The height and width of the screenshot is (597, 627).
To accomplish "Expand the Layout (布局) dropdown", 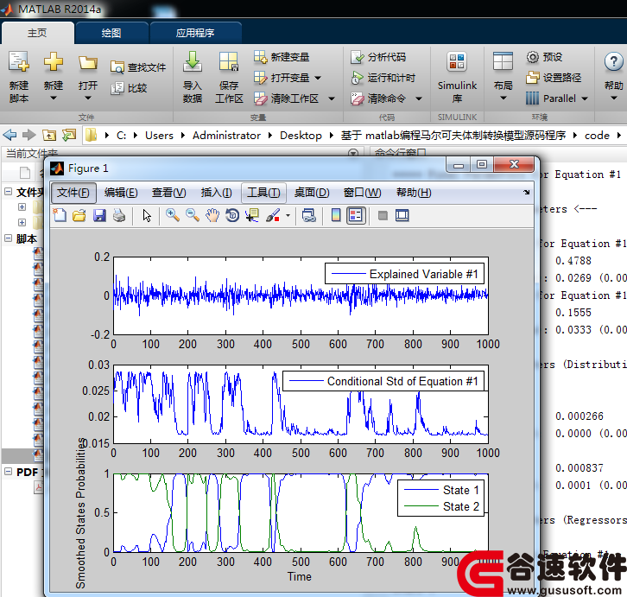I will [x=503, y=98].
